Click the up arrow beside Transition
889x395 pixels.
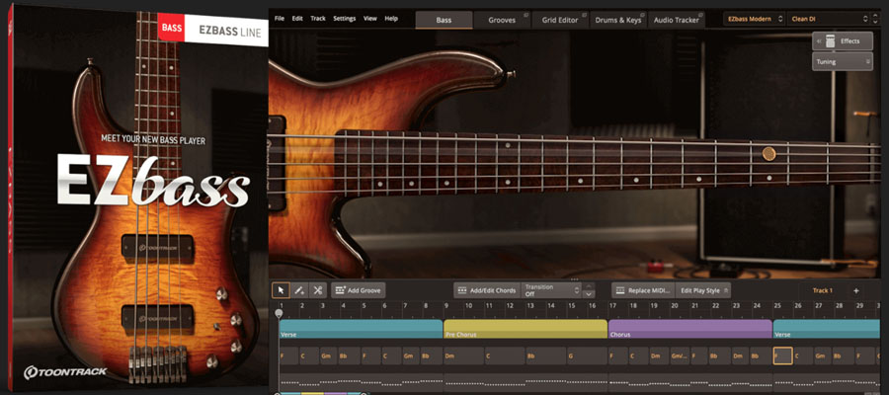[589, 286]
